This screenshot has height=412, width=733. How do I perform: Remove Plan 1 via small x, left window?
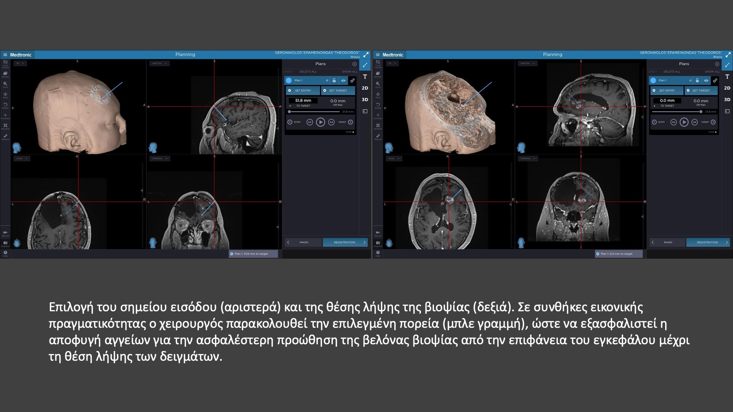[x=327, y=81]
